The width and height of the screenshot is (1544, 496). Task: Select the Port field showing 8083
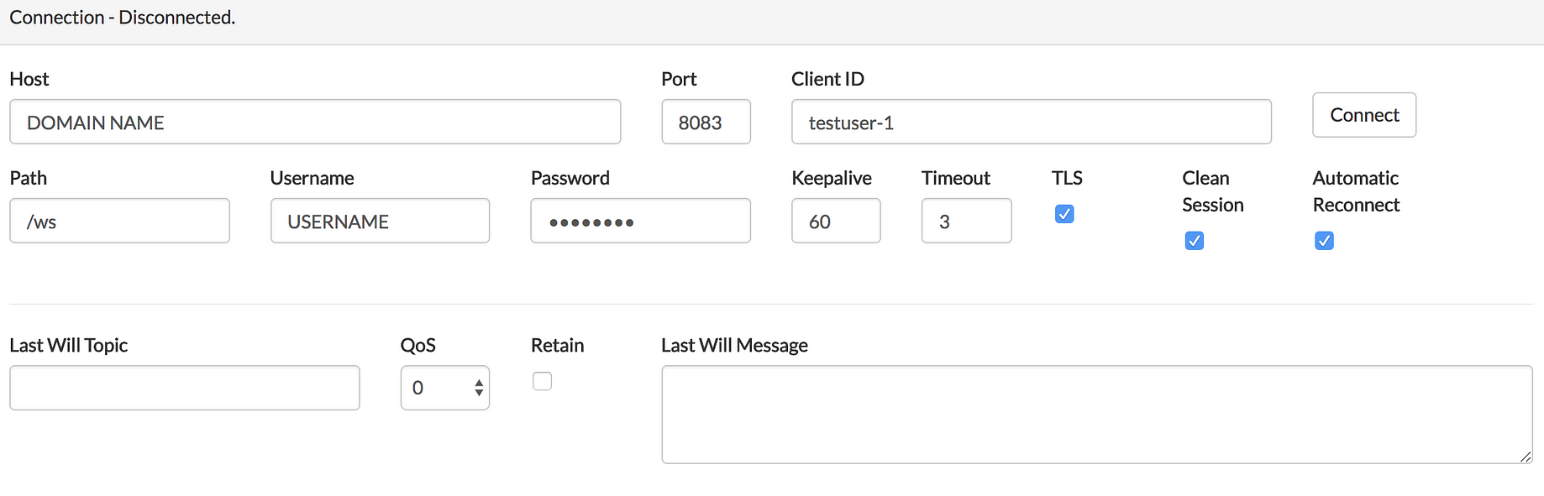click(x=706, y=122)
